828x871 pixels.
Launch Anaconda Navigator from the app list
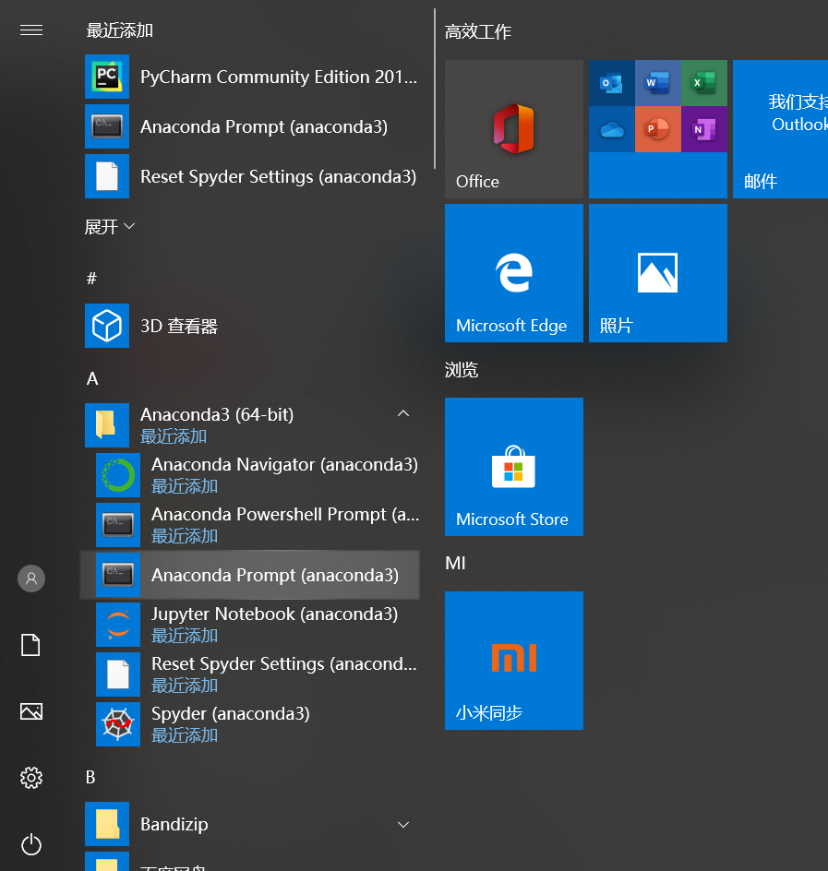point(283,464)
